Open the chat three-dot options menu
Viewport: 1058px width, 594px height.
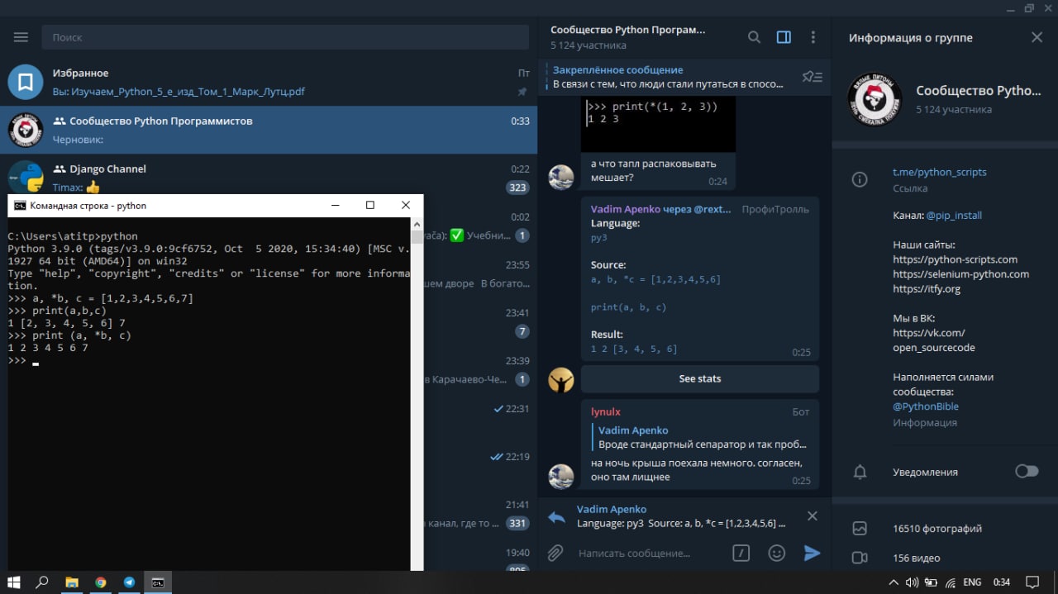813,37
